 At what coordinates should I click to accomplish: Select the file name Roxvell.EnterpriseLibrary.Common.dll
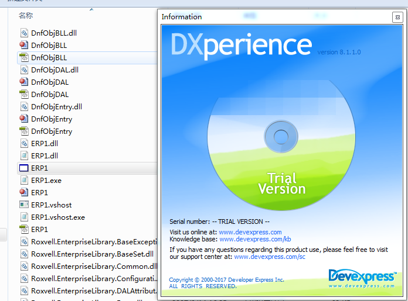coord(94,267)
